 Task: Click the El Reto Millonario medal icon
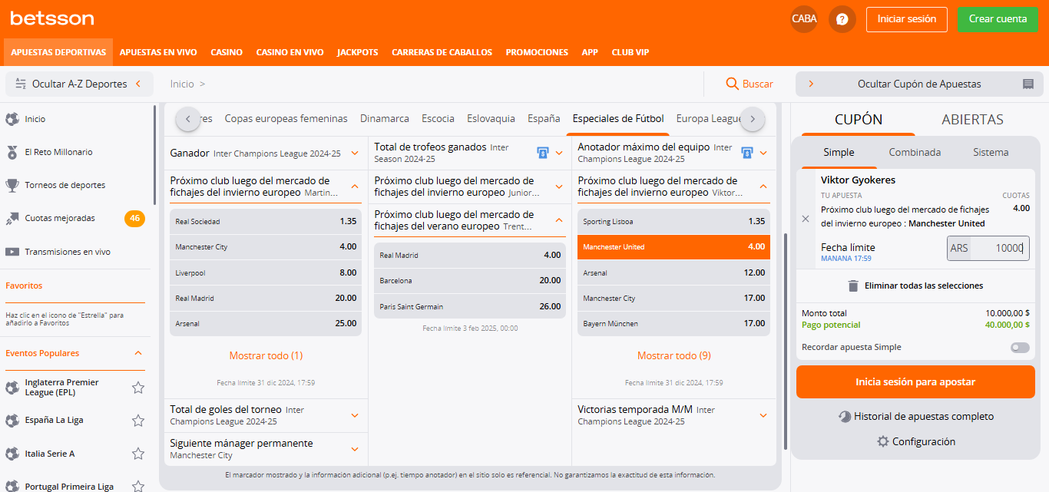[x=12, y=152]
